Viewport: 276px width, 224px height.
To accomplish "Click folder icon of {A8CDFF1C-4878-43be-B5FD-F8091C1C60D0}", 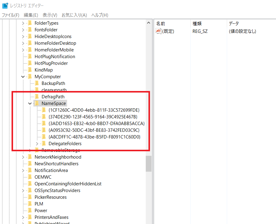I will point(44,137).
